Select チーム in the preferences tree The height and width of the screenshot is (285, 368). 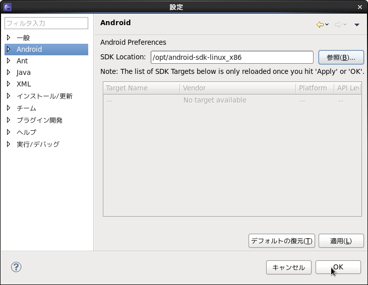click(26, 108)
